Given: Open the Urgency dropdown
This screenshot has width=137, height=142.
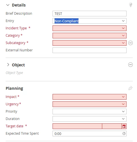Looking at the screenshot, I should [90, 104].
